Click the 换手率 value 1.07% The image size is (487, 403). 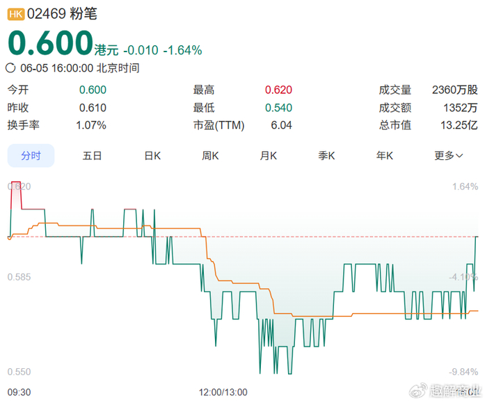click(x=91, y=125)
